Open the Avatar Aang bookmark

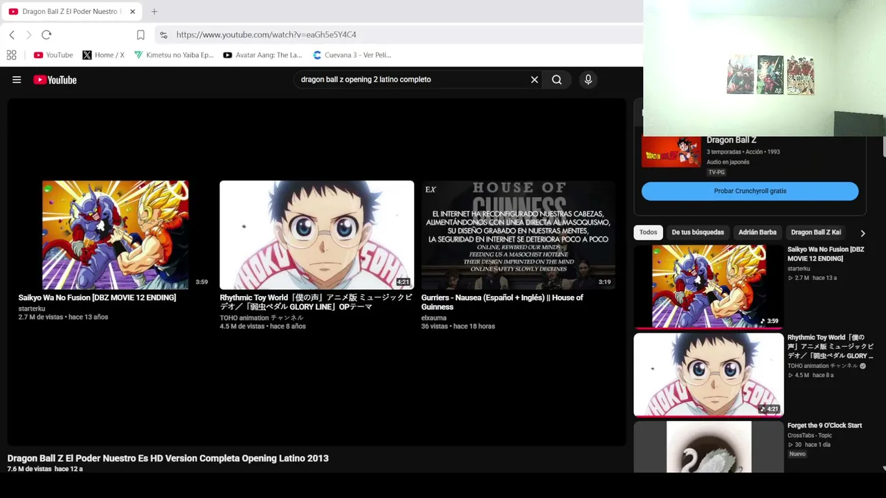pos(263,55)
